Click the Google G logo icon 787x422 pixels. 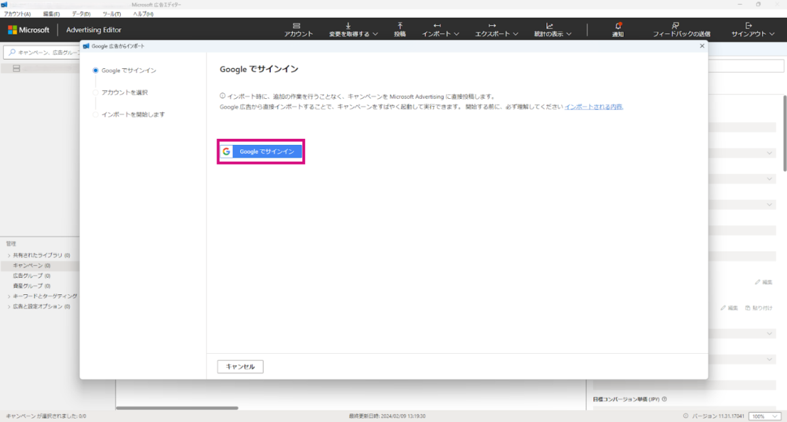coord(226,151)
